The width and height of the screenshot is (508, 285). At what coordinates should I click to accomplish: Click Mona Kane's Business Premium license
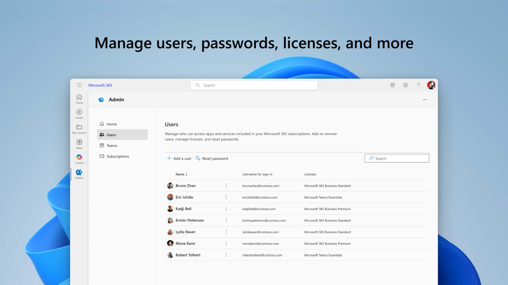pyautogui.click(x=327, y=244)
